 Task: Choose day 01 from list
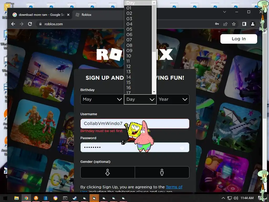(x=138, y=8)
